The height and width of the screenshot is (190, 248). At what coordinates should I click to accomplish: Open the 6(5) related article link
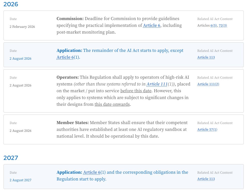pyautogui.click(x=214, y=25)
